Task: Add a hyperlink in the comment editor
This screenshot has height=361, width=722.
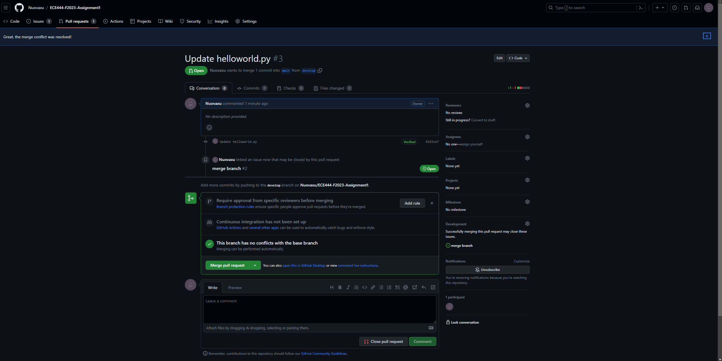Action: click(373, 287)
